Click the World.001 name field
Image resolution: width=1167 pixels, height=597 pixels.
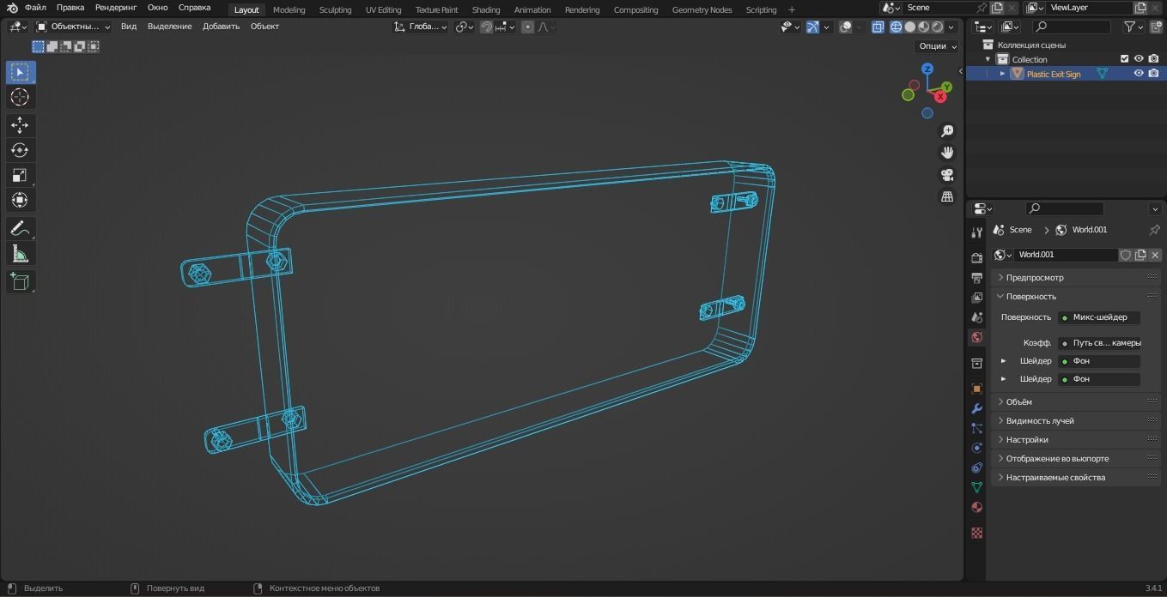coord(1067,255)
